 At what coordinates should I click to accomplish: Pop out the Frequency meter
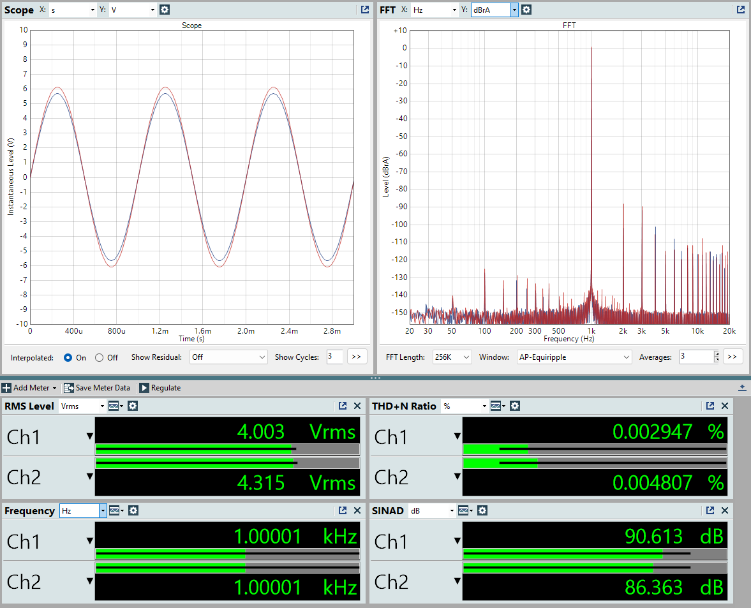tap(343, 511)
